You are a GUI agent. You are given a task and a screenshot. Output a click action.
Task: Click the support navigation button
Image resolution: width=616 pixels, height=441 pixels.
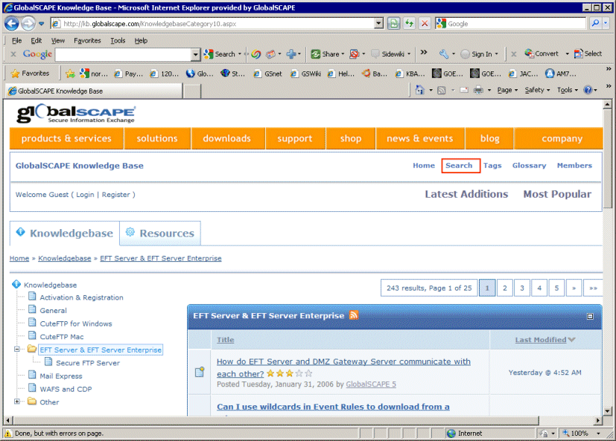(x=295, y=138)
